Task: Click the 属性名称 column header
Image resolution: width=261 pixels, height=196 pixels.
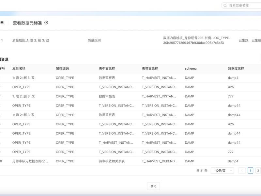Action: (19, 69)
